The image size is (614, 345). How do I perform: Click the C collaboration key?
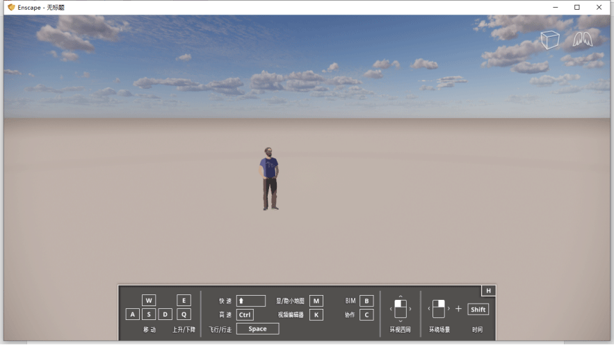point(366,314)
